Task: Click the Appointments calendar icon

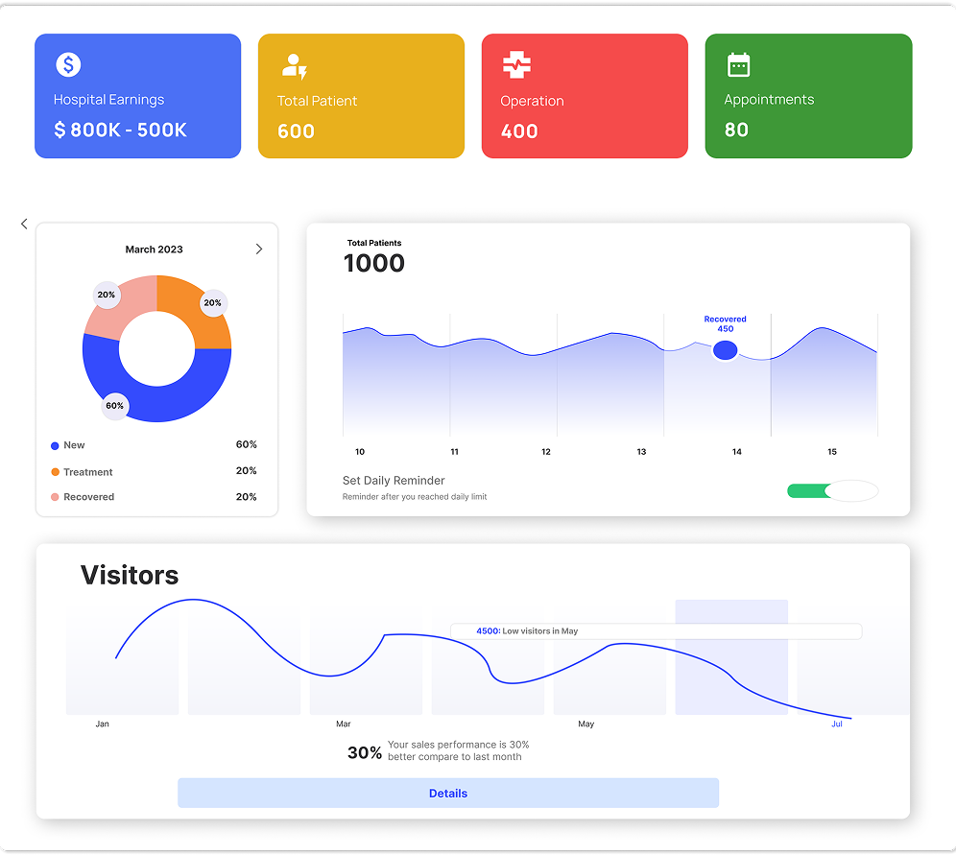Action: (738, 64)
